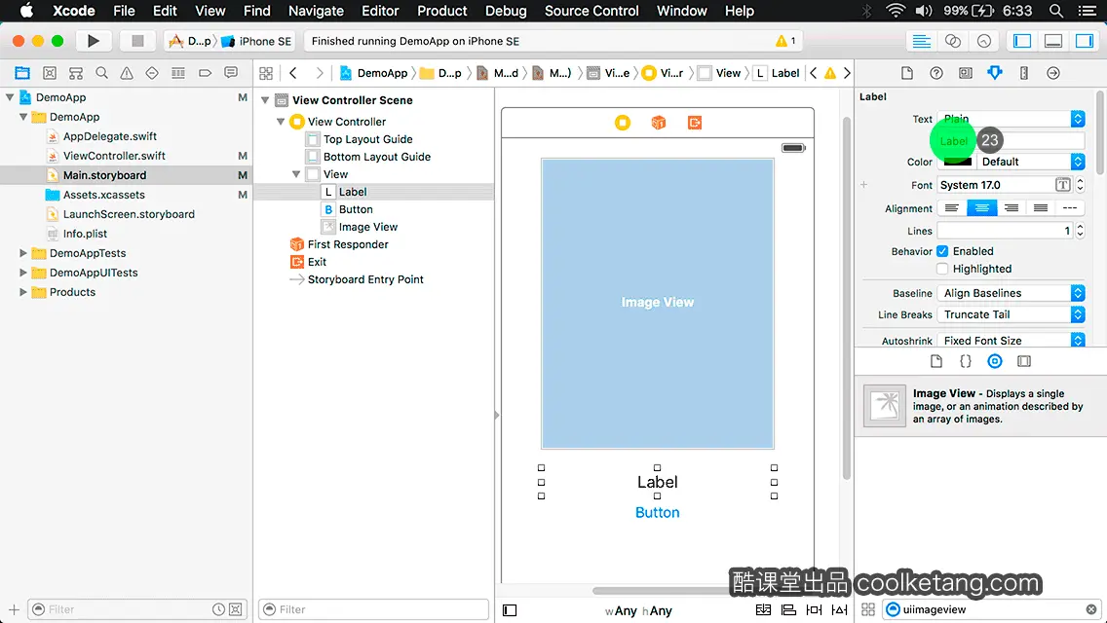The image size is (1107, 623).
Task: Select Image View in document outline
Action: [367, 227]
